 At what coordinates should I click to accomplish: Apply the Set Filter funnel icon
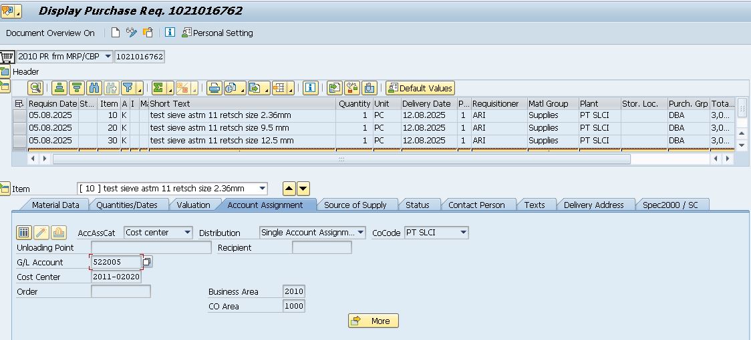[128, 88]
